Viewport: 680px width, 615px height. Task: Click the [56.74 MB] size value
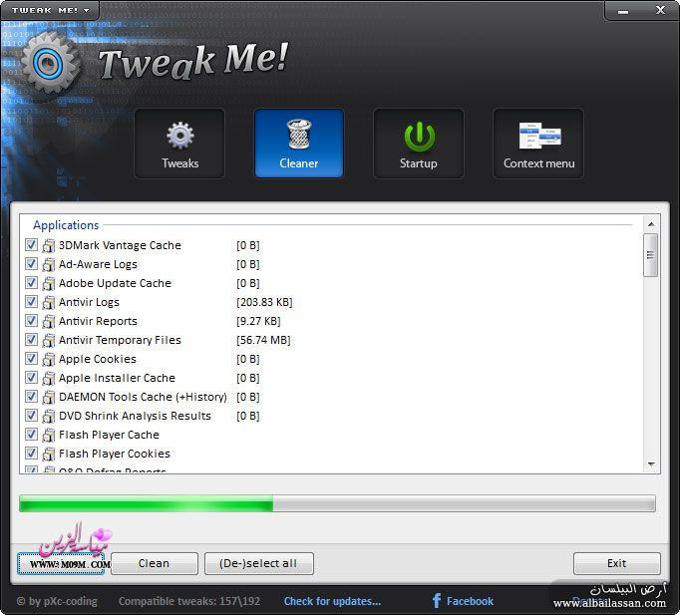[x=263, y=340]
